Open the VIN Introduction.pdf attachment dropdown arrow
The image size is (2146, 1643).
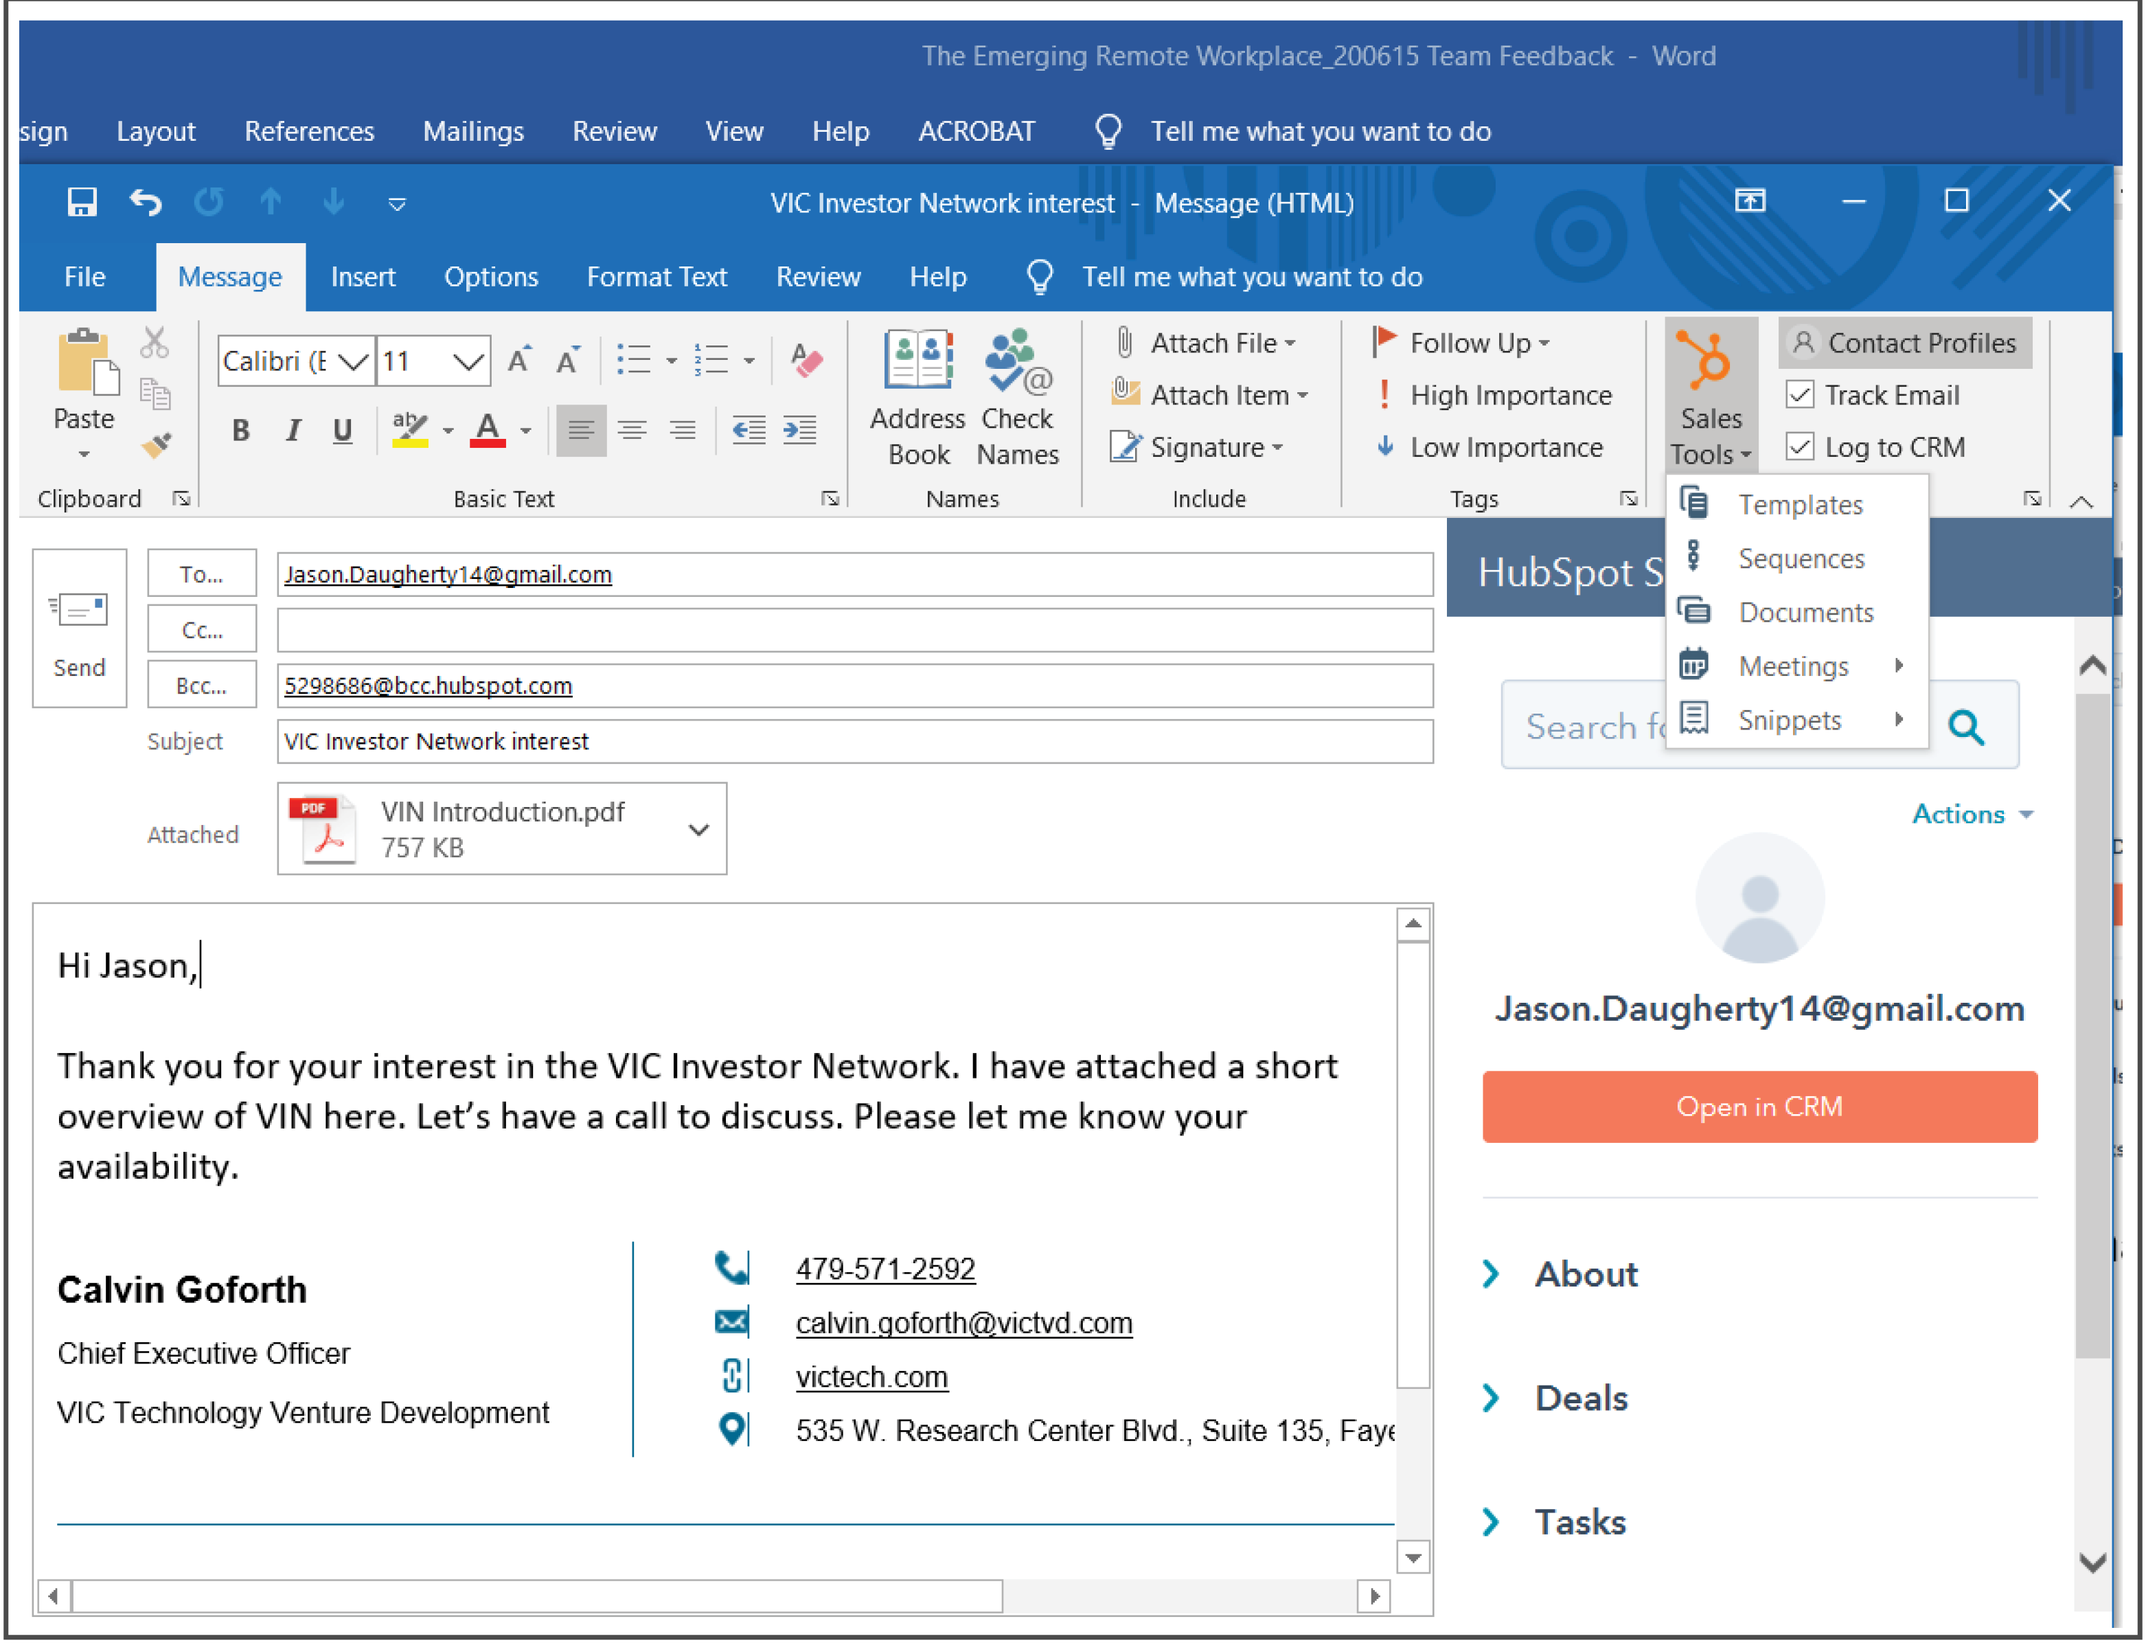[x=699, y=829]
